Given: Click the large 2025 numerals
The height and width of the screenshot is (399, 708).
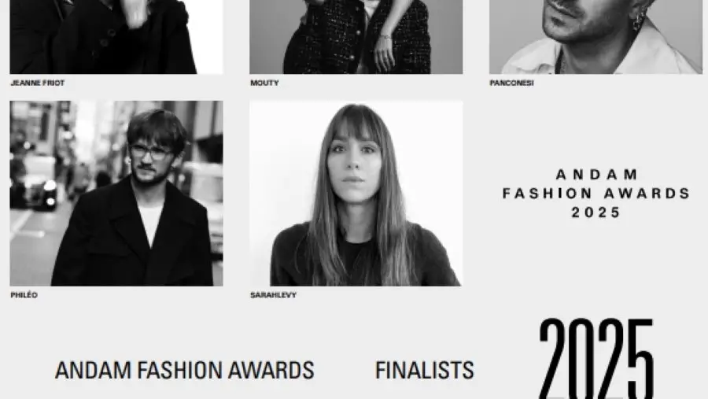Looking at the screenshot, I should pos(596,359).
